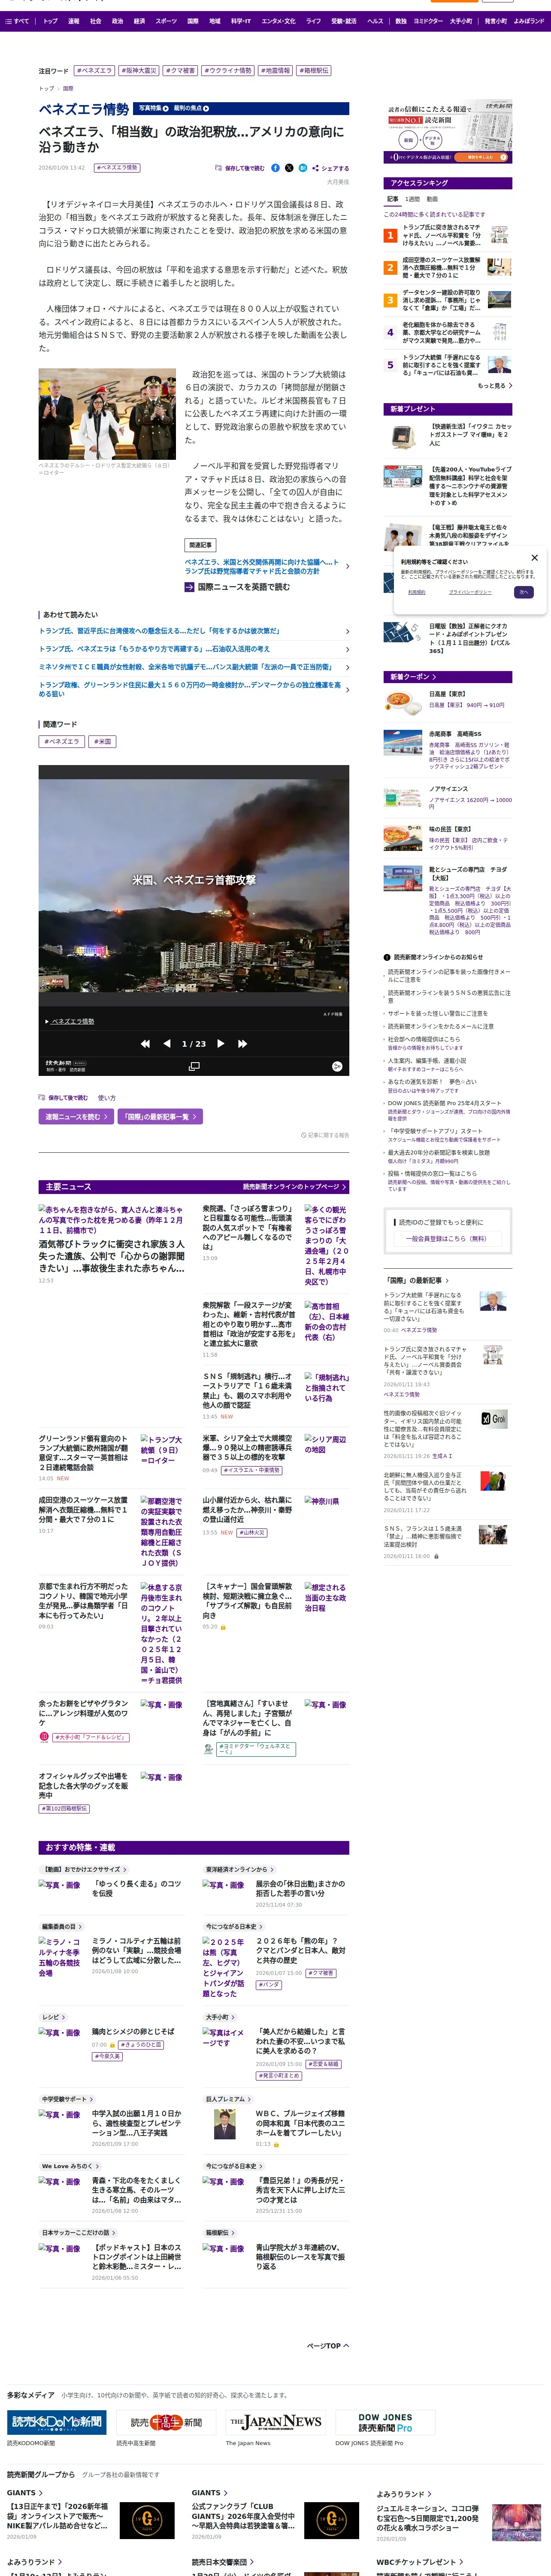Open 発言小町 in top navigation
Screen dimensions: 551x2576
tap(495, 21)
